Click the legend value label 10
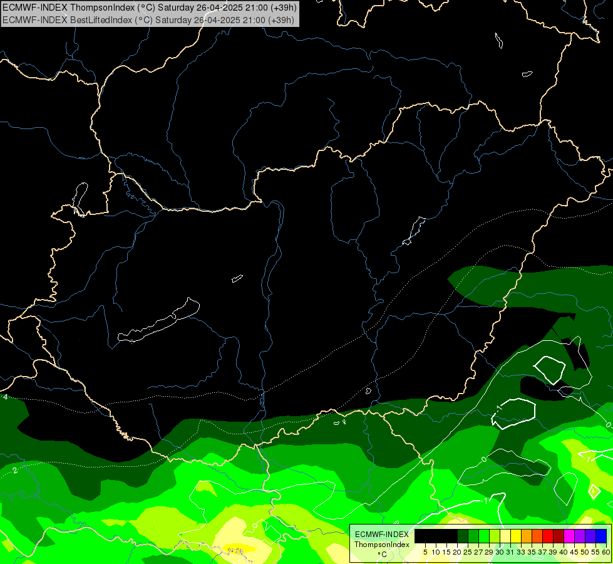This screenshot has height=564, width=613. (x=436, y=552)
